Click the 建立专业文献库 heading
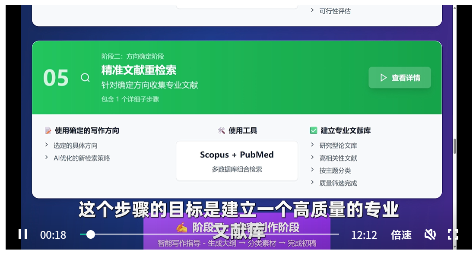This screenshot has height=253, width=476. pyautogui.click(x=346, y=130)
